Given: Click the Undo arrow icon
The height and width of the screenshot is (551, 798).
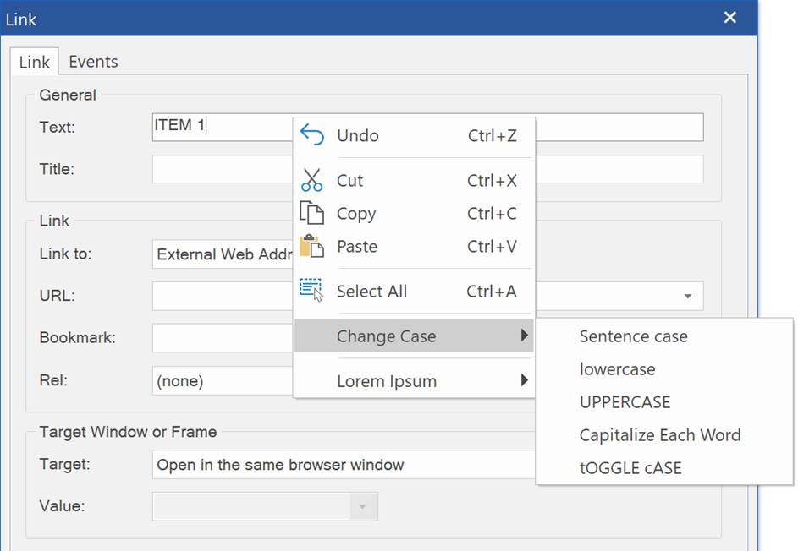Looking at the screenshot, I should [x=312, y=135].
